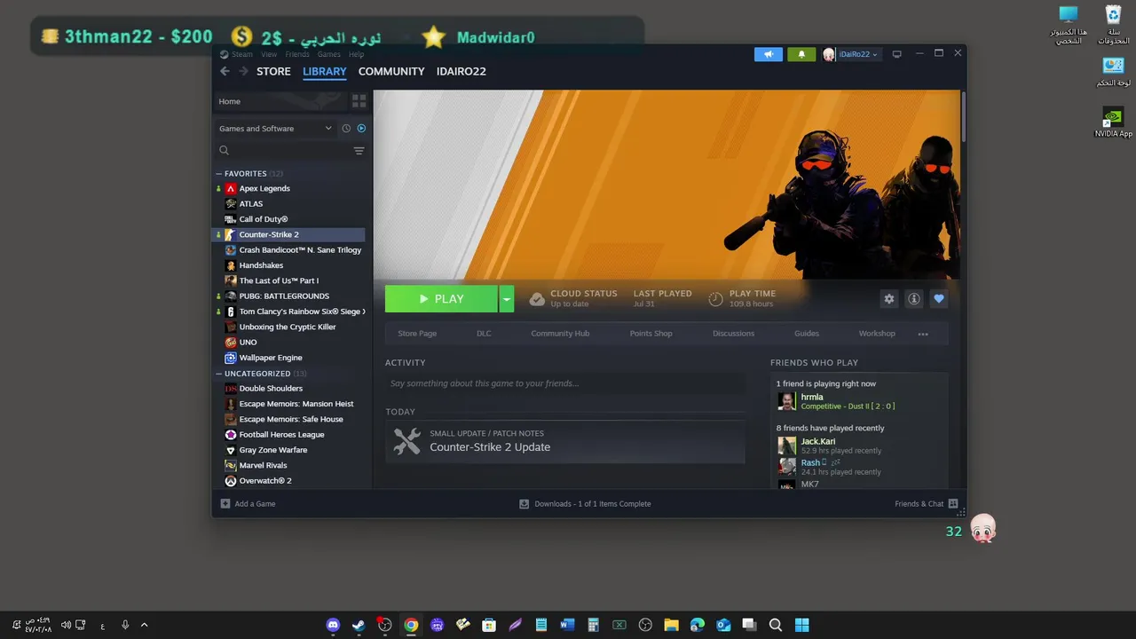Click the activity status input field
1136x639 pixels.
click(x=565, y=383)
